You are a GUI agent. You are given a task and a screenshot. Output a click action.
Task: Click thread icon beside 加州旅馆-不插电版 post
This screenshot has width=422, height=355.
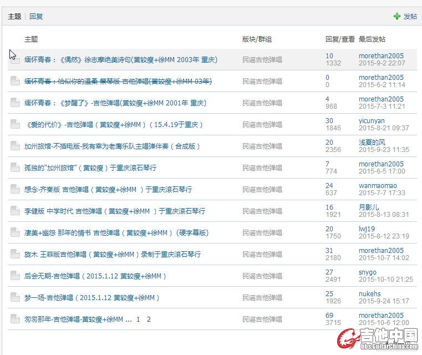point(15,146)
